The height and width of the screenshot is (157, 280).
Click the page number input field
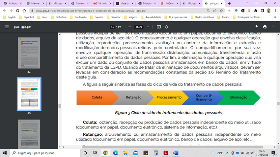point(113,27)
